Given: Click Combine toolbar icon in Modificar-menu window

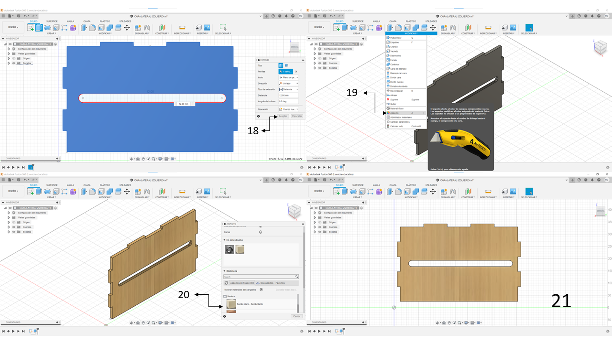Looking at the screenshot, I should click(415, 28).
